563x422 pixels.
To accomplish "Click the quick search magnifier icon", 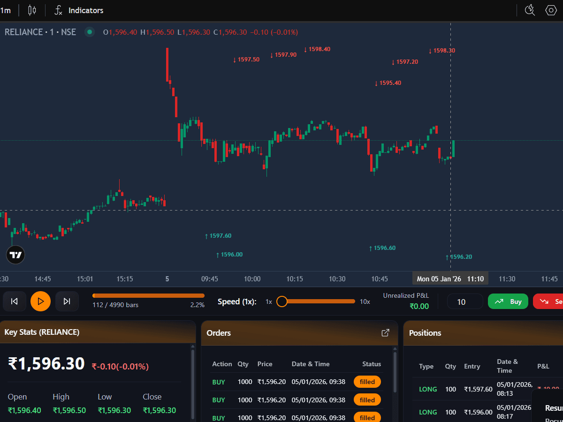I will pyautogui.click(x=530, y=10).
